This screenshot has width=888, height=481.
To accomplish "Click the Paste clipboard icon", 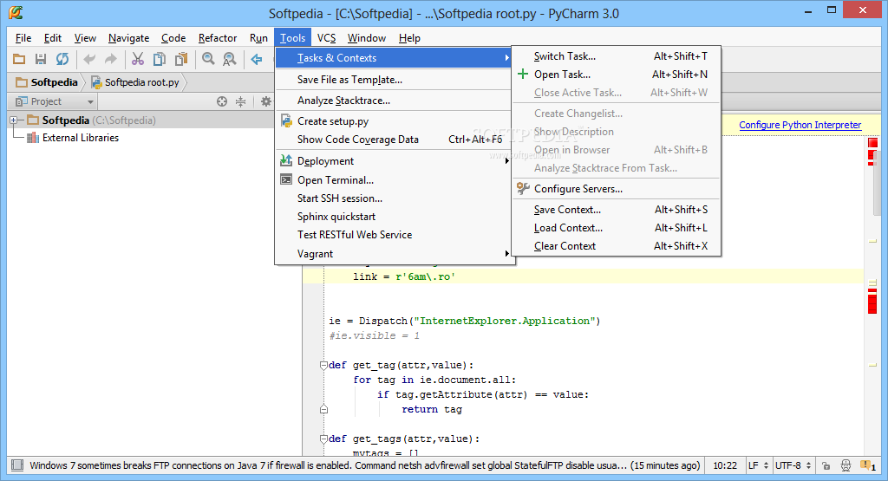I will point(181,59).
